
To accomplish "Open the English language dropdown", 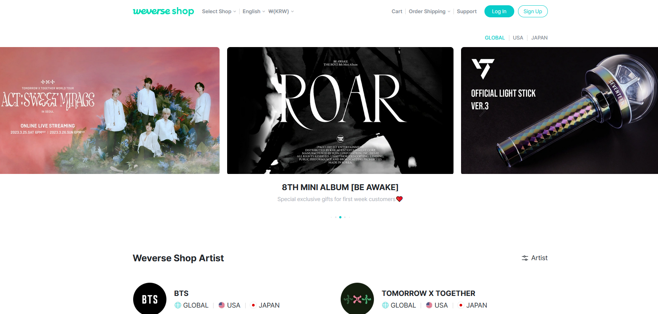I will 254,11.
